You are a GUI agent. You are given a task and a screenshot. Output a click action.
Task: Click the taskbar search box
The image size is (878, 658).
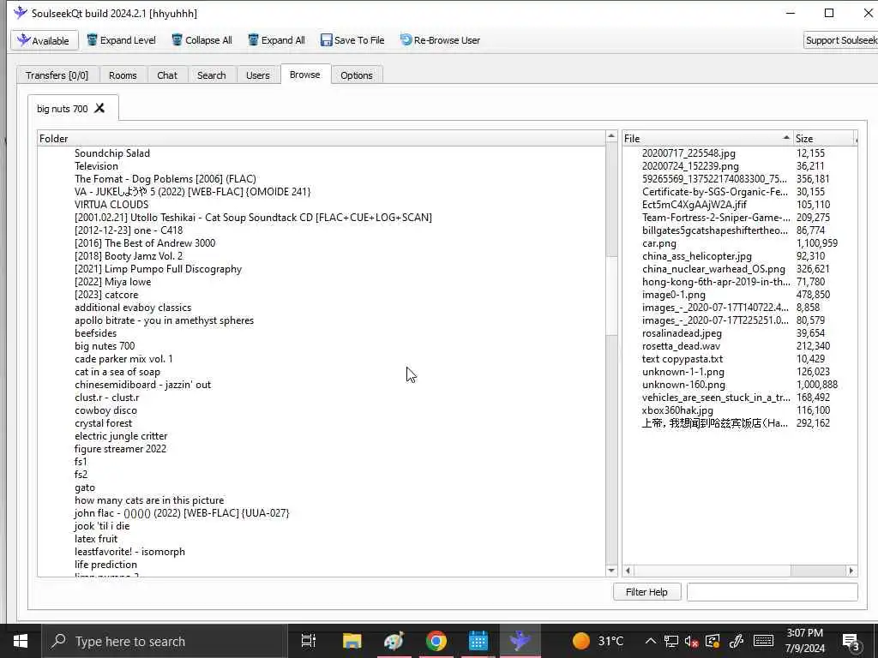(165, 641)
